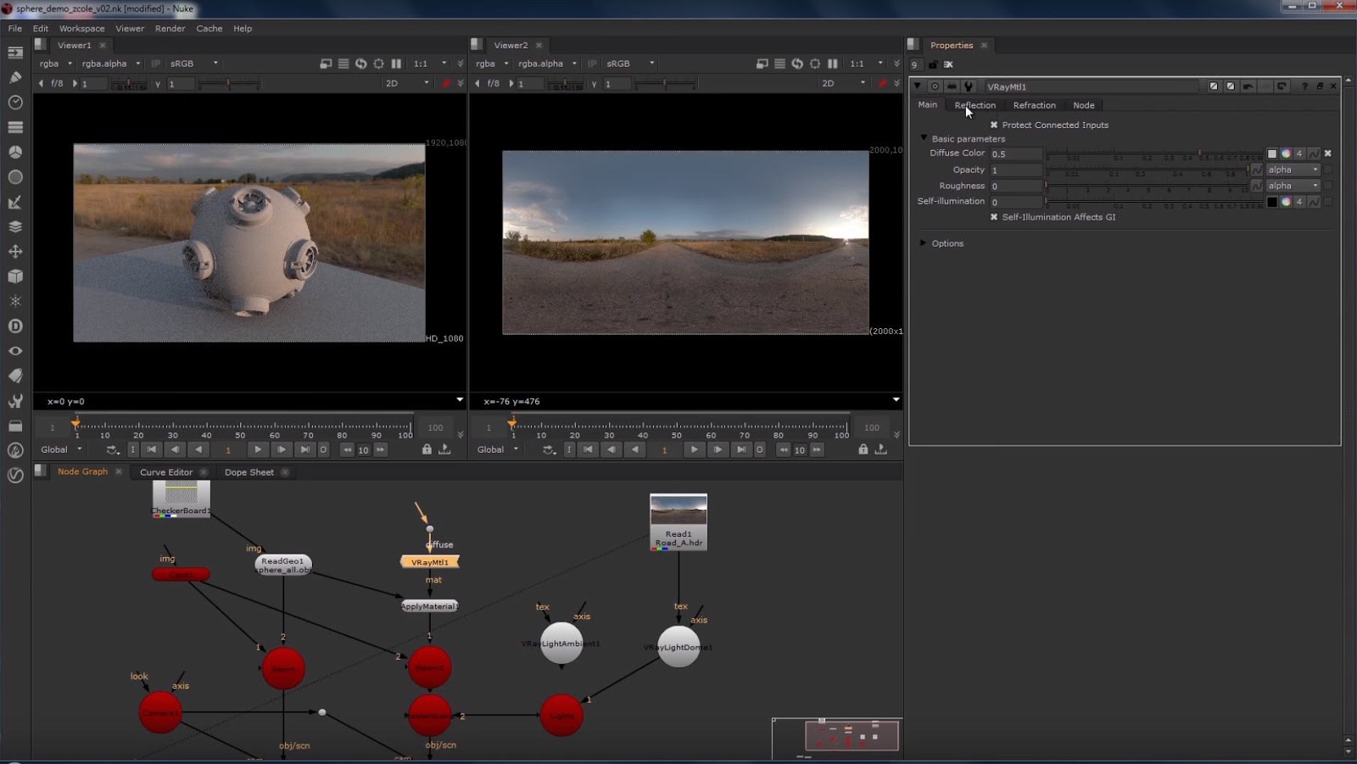The image size is (1357, 764).
Task: Switch to the Refraction tab
Action: point(1034,105)
